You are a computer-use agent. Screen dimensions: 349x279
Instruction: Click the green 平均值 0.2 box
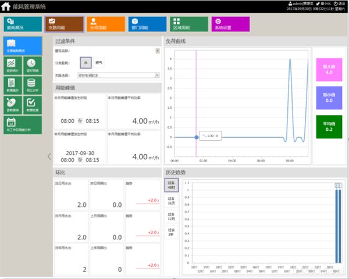pyautogui.click(x=329, y=127)
